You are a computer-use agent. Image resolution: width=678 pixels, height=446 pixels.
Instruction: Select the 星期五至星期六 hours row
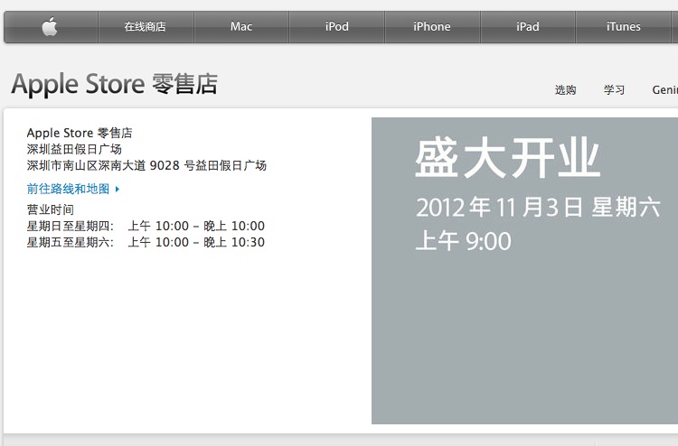coord(146,242)
